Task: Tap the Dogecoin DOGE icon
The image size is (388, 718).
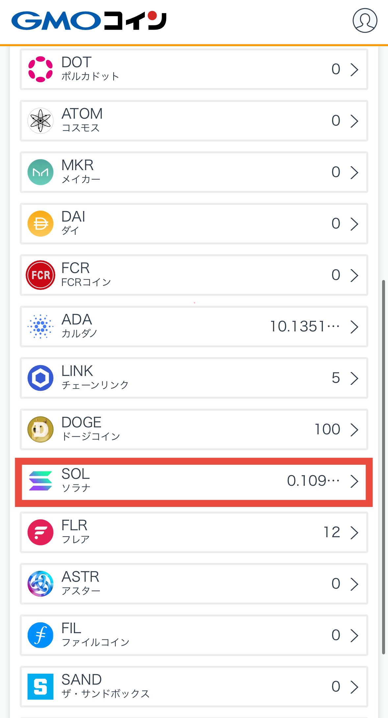Action: [40, 429]
